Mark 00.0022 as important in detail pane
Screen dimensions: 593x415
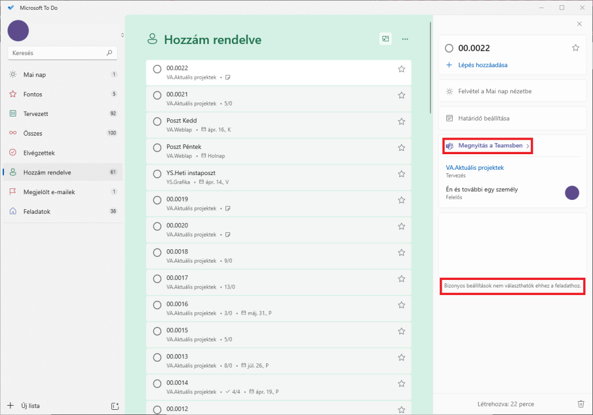coord(576,48)
